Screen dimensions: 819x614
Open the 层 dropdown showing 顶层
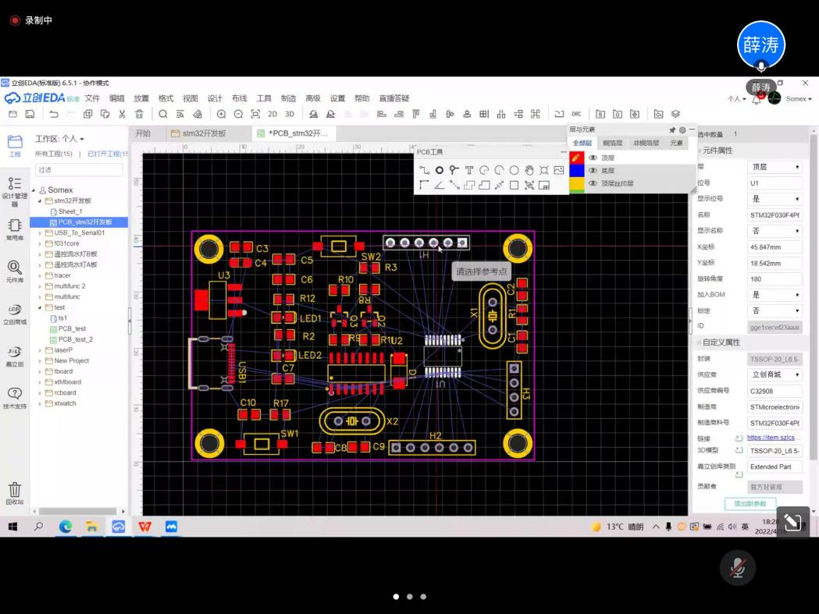pos(774,167)
